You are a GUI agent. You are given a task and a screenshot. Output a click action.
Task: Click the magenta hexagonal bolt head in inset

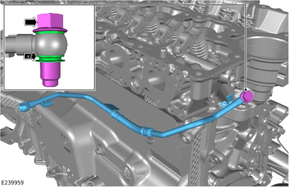pyautogui.click(x=50, y=21)
